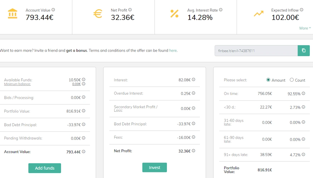Click the trending arrow Expected Inflow icon
313x178 pixels.
[258, 14]
